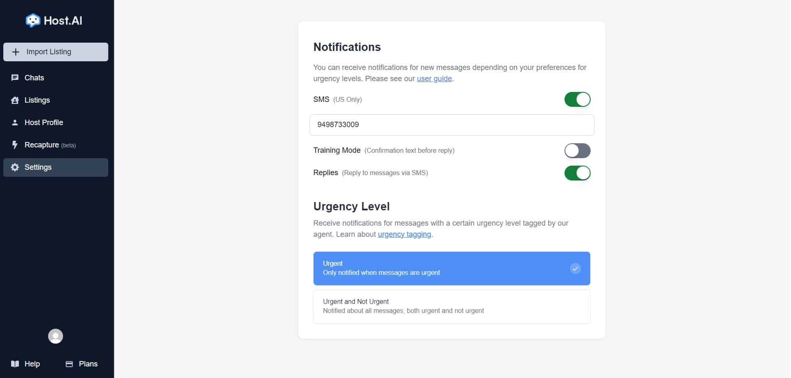Open the Plans menu item
Image resolution: width=791 pixels, height=378 pixels.
pyautogui.click(x=88, y=364)
